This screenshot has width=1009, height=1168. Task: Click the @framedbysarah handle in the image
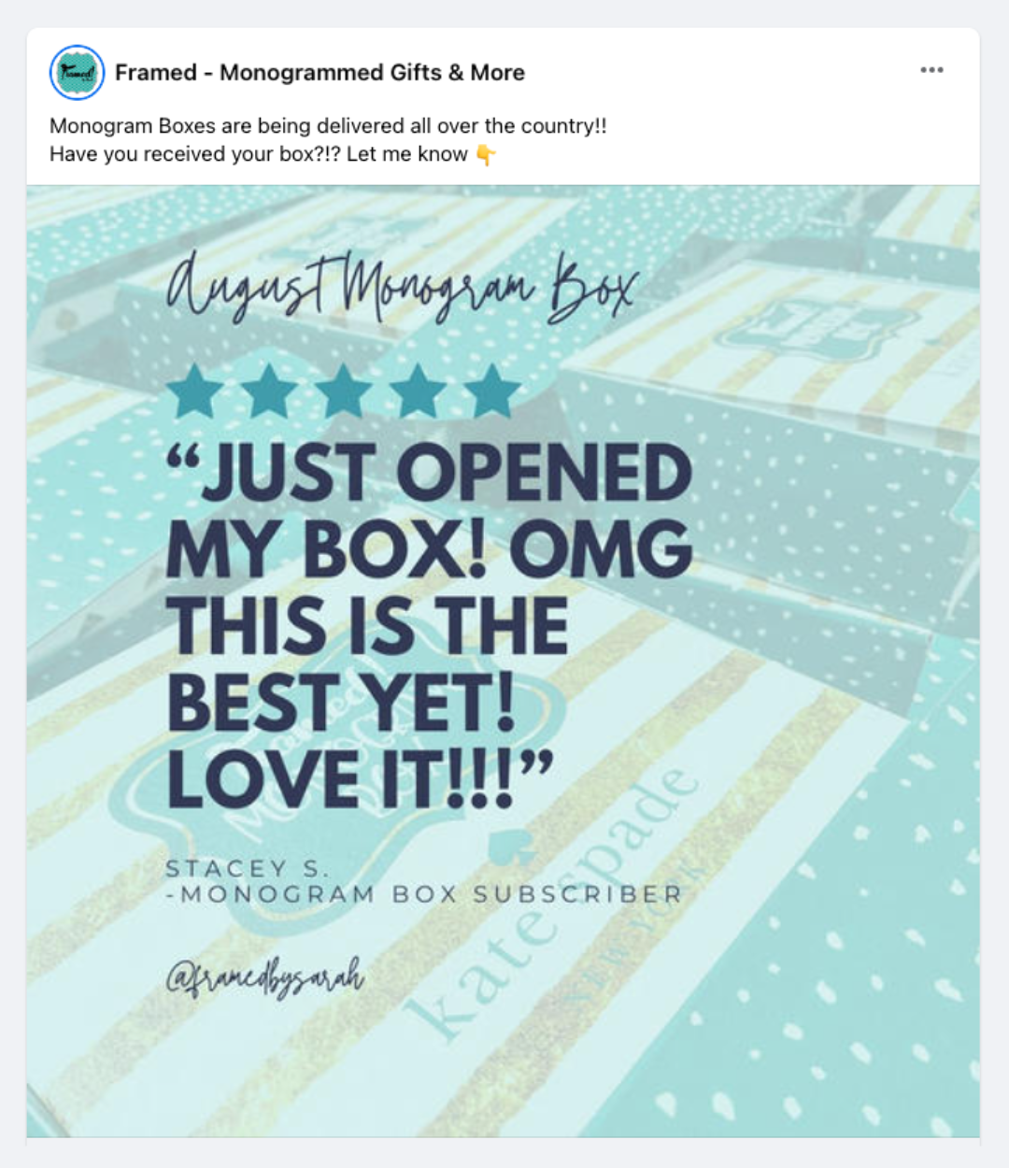coord(265,978)
